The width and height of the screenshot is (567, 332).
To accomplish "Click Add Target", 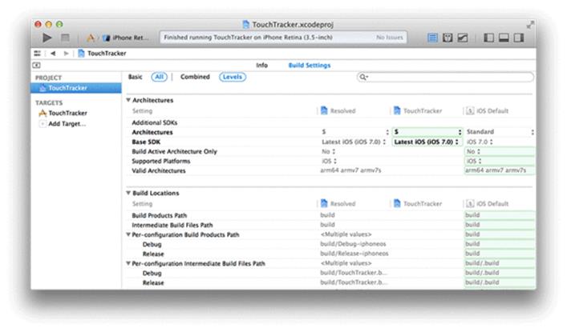I will pyautogui.click(x=63, y=124).
